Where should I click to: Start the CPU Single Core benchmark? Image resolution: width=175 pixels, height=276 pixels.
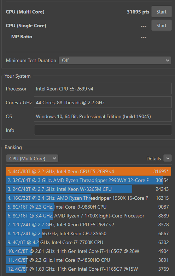[x=162, y=26]
